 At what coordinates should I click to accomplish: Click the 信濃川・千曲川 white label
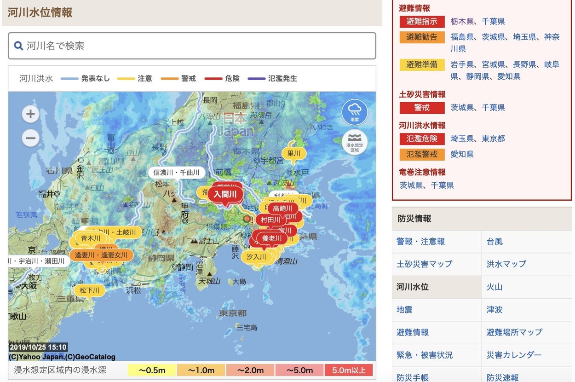tap(177, 173)
